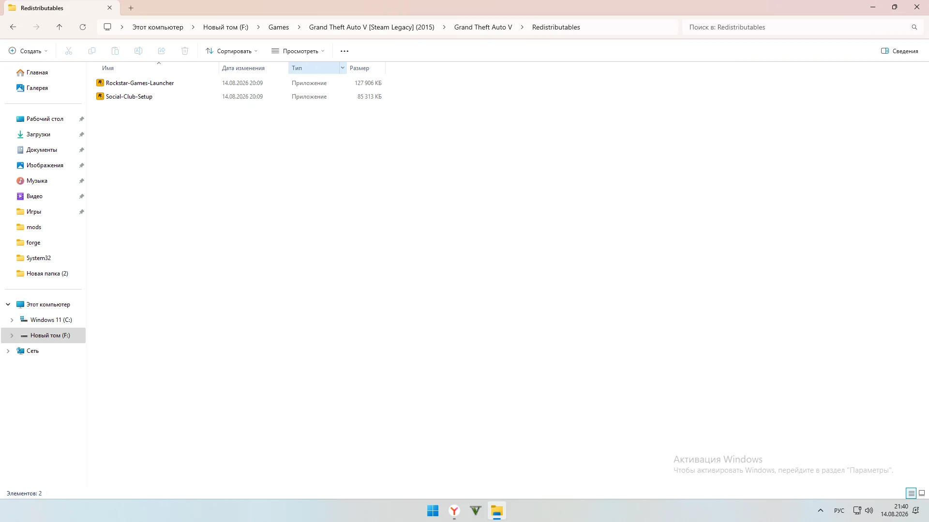The image size is (929, 522).
Task: Open the System32 folder in sidebar
Action: (39, 258)
